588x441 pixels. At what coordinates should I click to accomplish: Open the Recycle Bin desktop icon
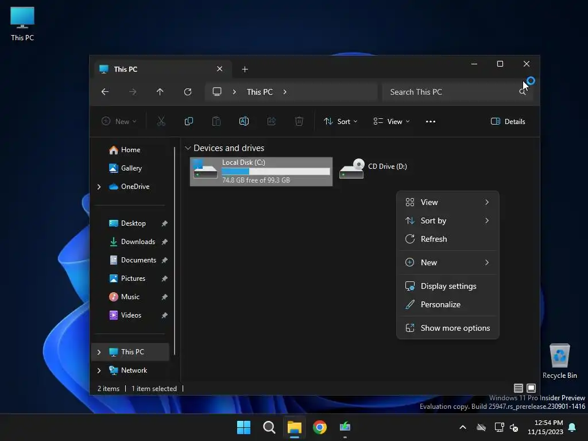click(559, 362)
